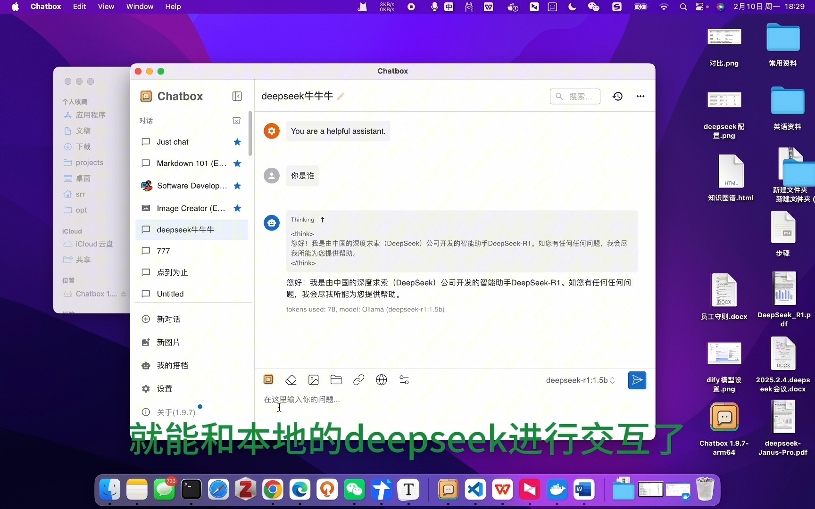Open the 777 conversation
815x509 pixels.
click(x=191, y=251)
